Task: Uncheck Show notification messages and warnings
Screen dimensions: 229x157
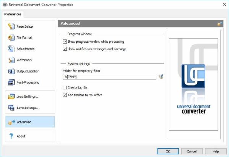Action: pyautogui.click(x=65, y=49)
